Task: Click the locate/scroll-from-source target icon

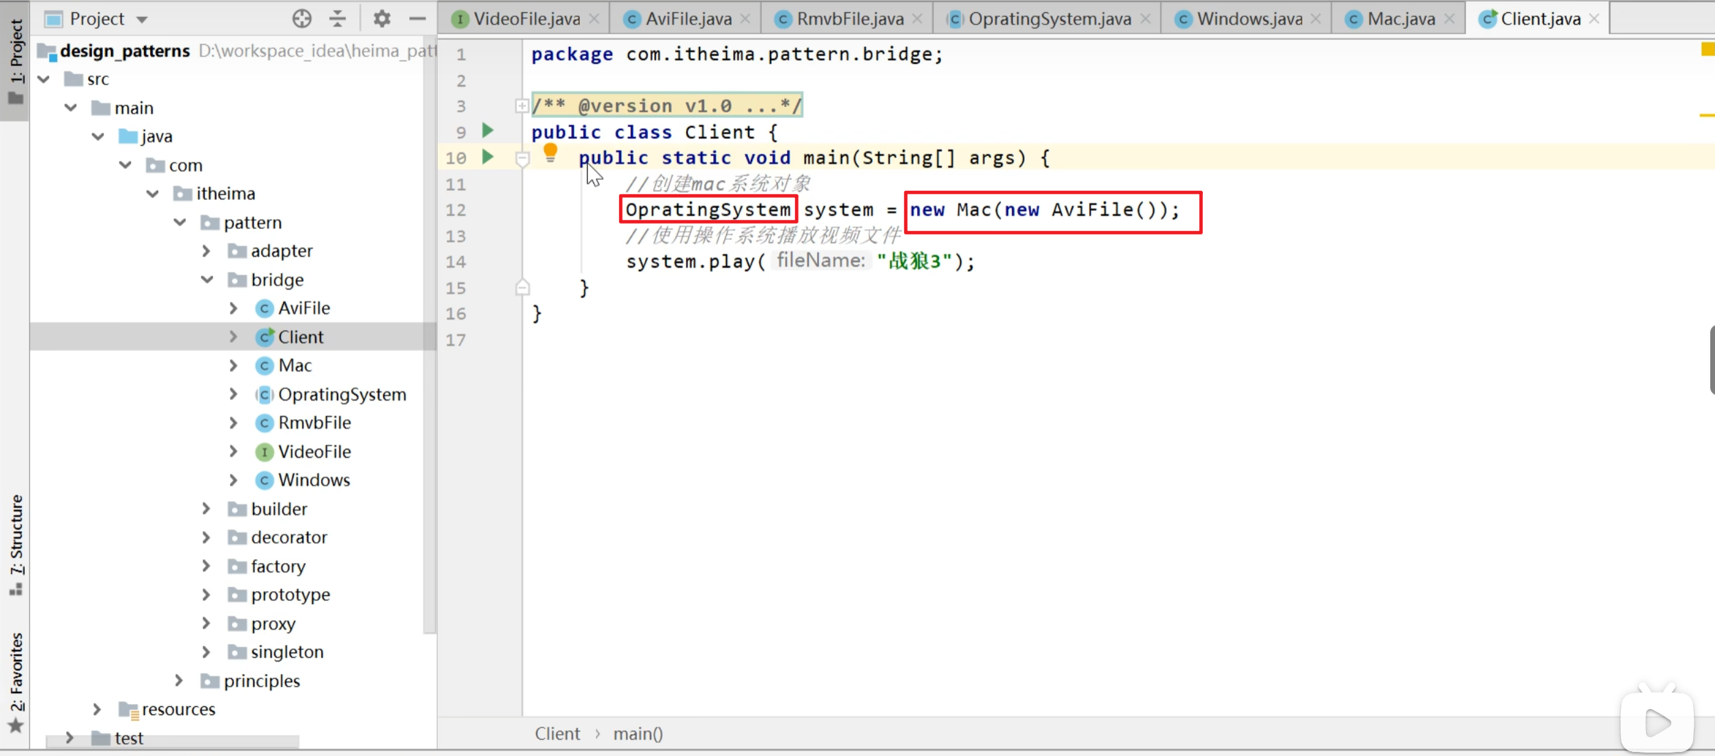Action: pos(301,18)
